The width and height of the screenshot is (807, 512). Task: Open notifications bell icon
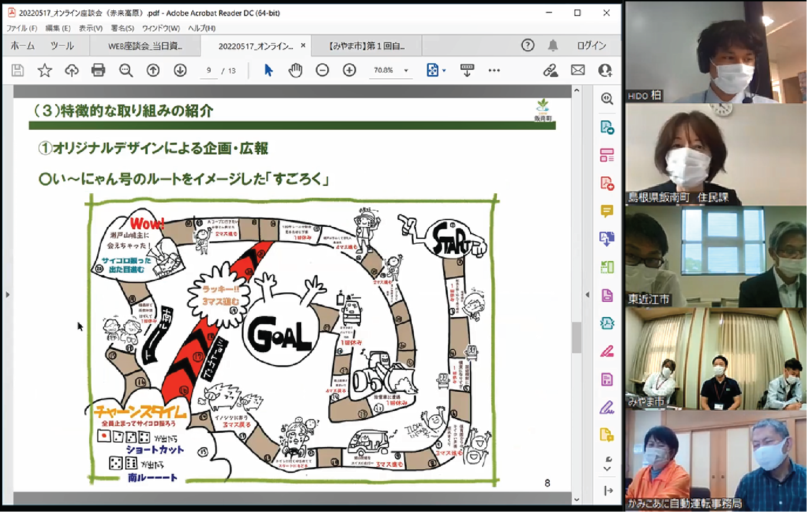point(553,45)
